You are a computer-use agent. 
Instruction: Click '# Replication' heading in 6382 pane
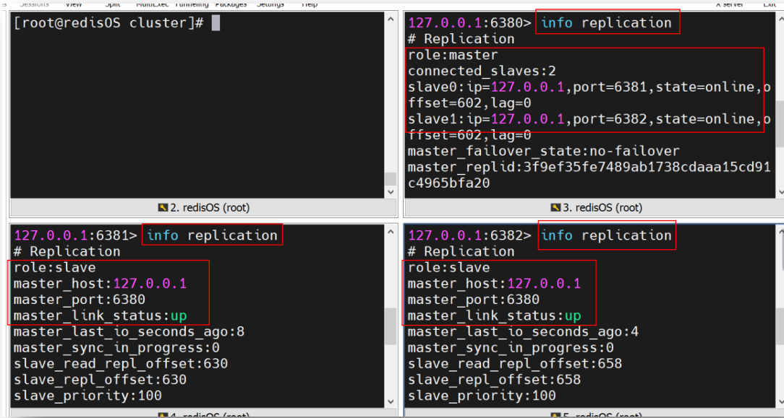(x=461, y=251)
